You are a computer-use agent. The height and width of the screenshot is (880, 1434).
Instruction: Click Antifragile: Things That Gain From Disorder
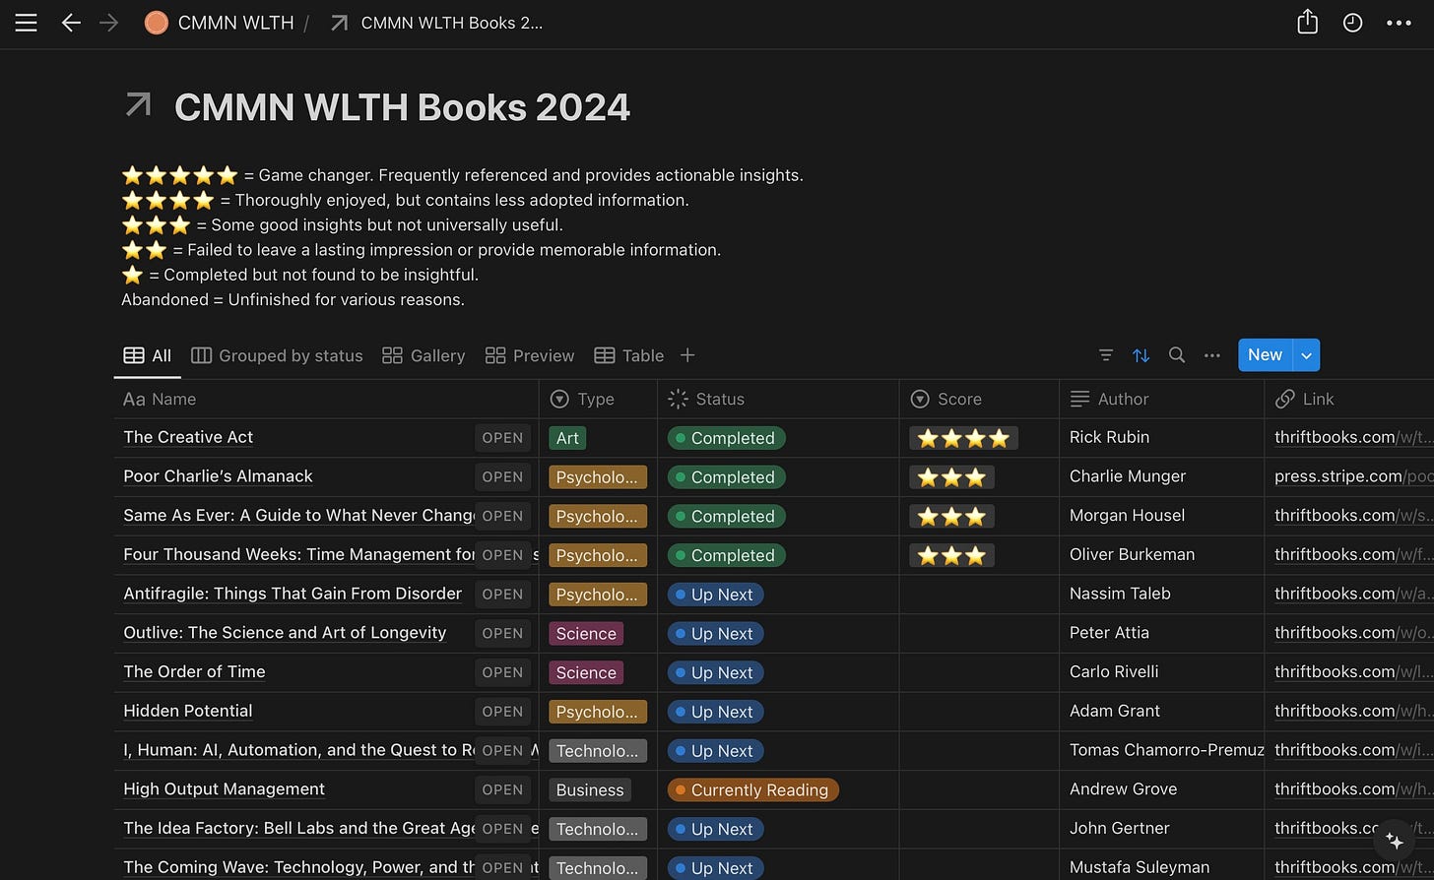point(293,594)
